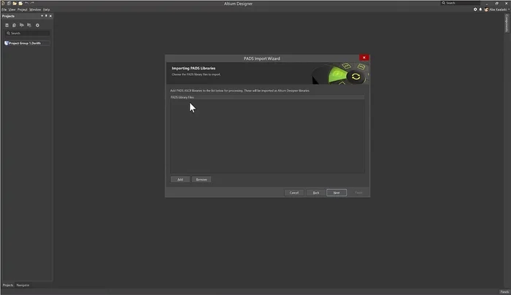This screenshot has width=511, height=295.
Task: Open the Projects panel dropdown arrow
Action: click(42, 15)
